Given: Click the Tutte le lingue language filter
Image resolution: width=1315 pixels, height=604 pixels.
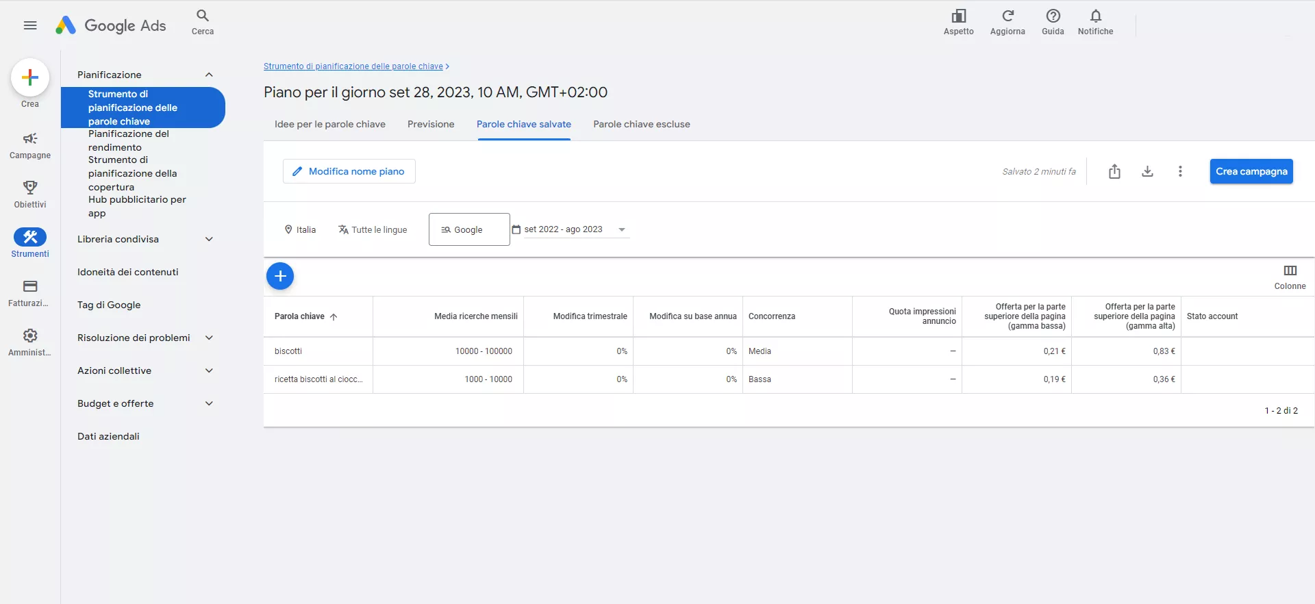Looking at the screenshot, I should click(373, 229).
